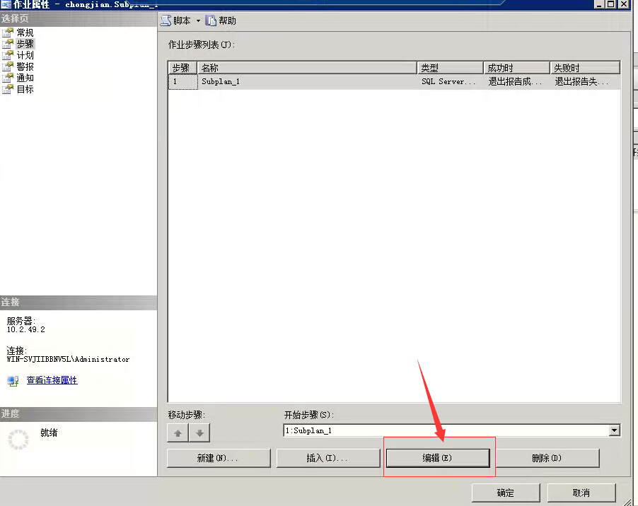Move step up with arrow button
The image size is (638, 506).
[x=178, y=433]
